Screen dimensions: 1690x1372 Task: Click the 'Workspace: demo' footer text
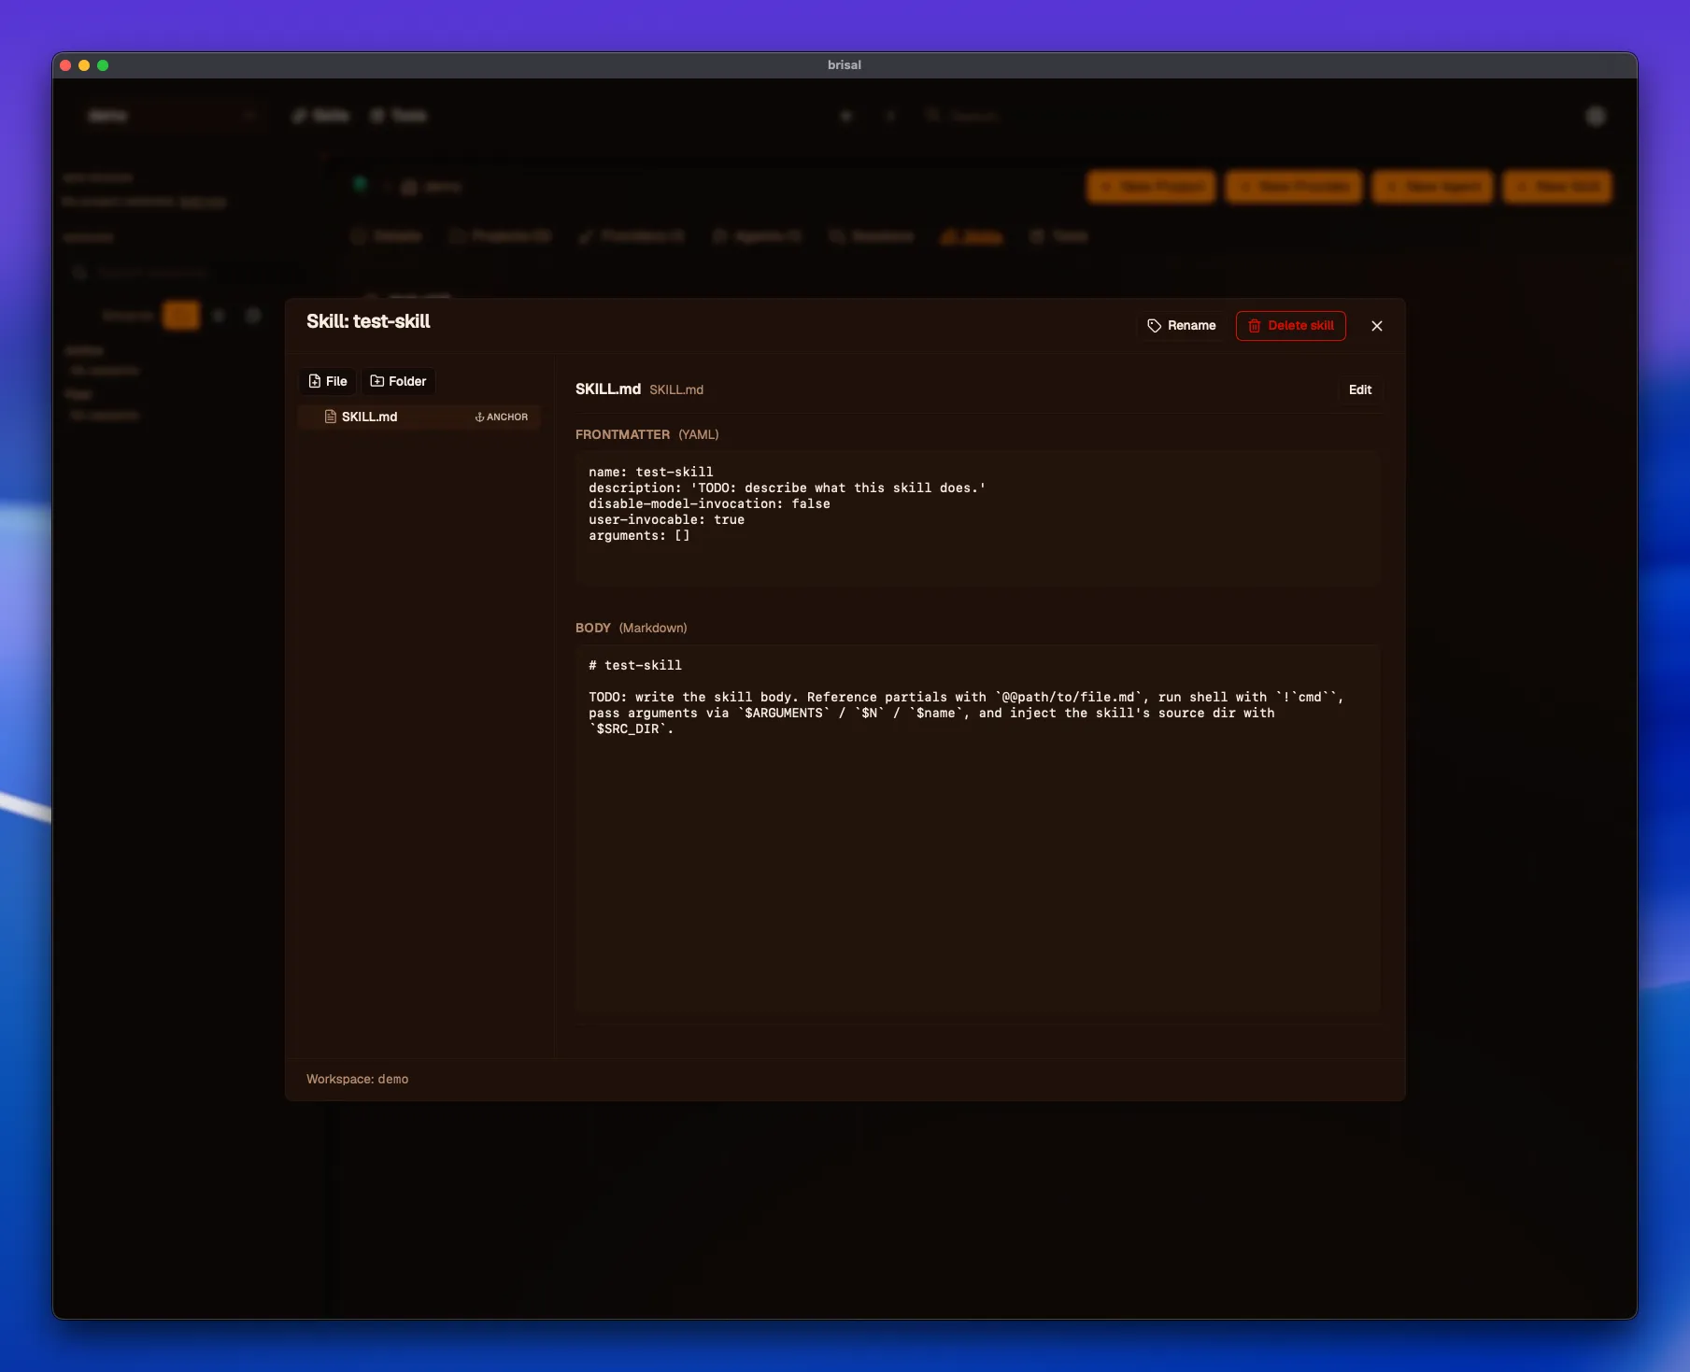click(x=357, y=1079)
